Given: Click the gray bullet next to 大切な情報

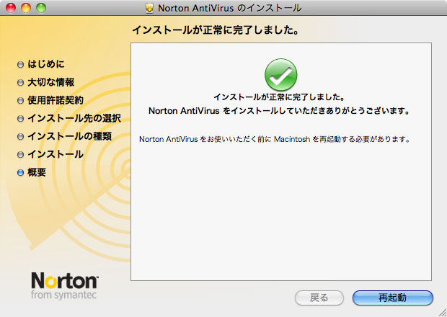Looking at the screenshot, I should point(20,83).
